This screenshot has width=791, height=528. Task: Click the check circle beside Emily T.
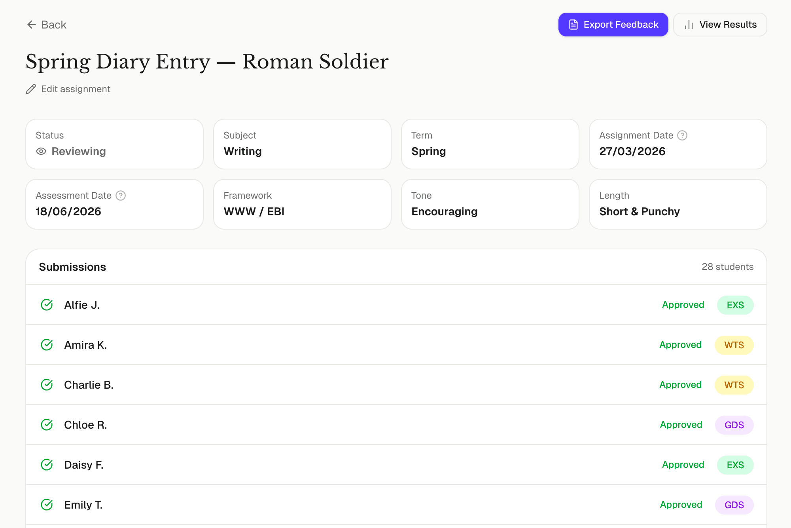coord(47,505)
